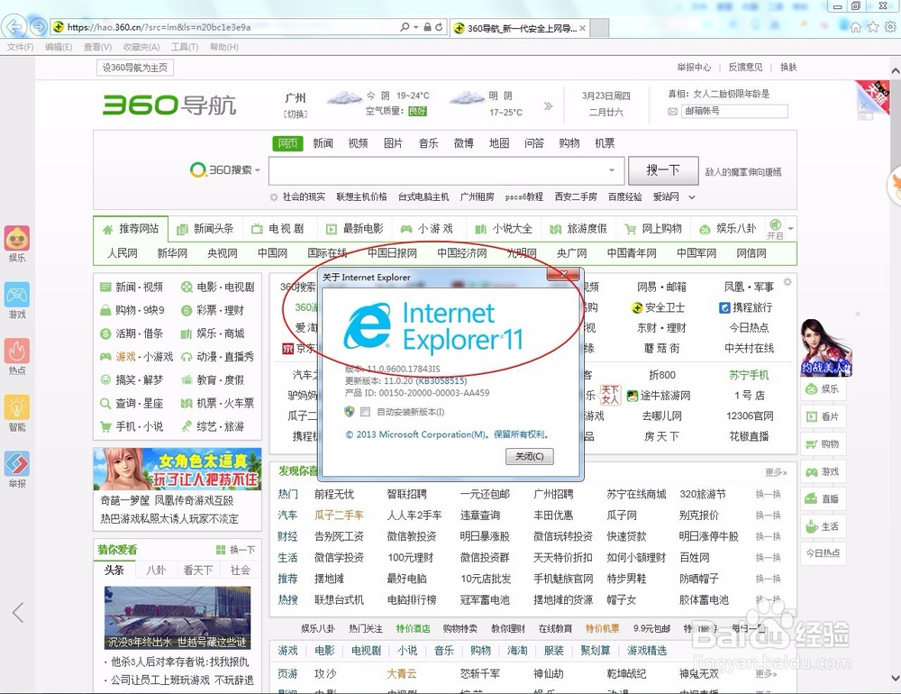Click the 热点 sidebar flame icon

point(16,351)
